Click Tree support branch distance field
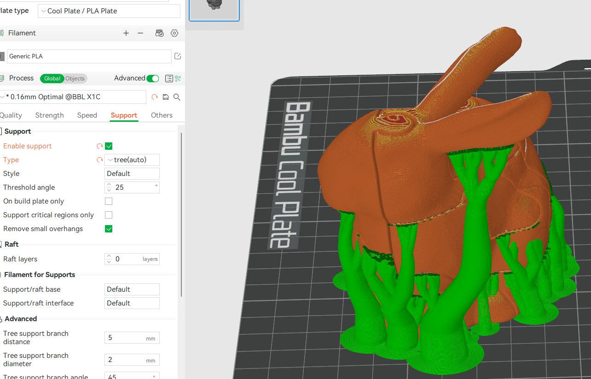 tap(132, 338)
